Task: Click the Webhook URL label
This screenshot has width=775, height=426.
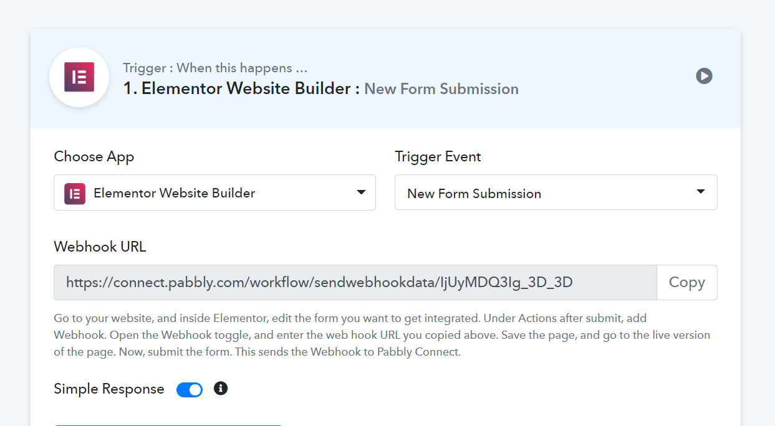Action: [100, 247]
